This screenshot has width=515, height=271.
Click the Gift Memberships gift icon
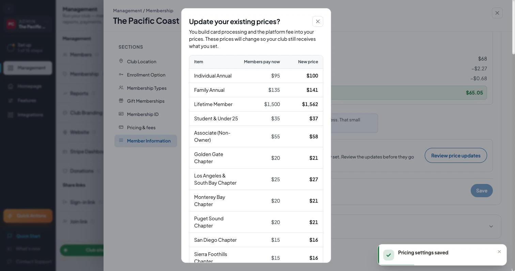(121, 101)
